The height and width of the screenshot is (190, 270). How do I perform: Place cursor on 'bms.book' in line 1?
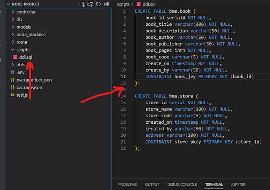180,11
